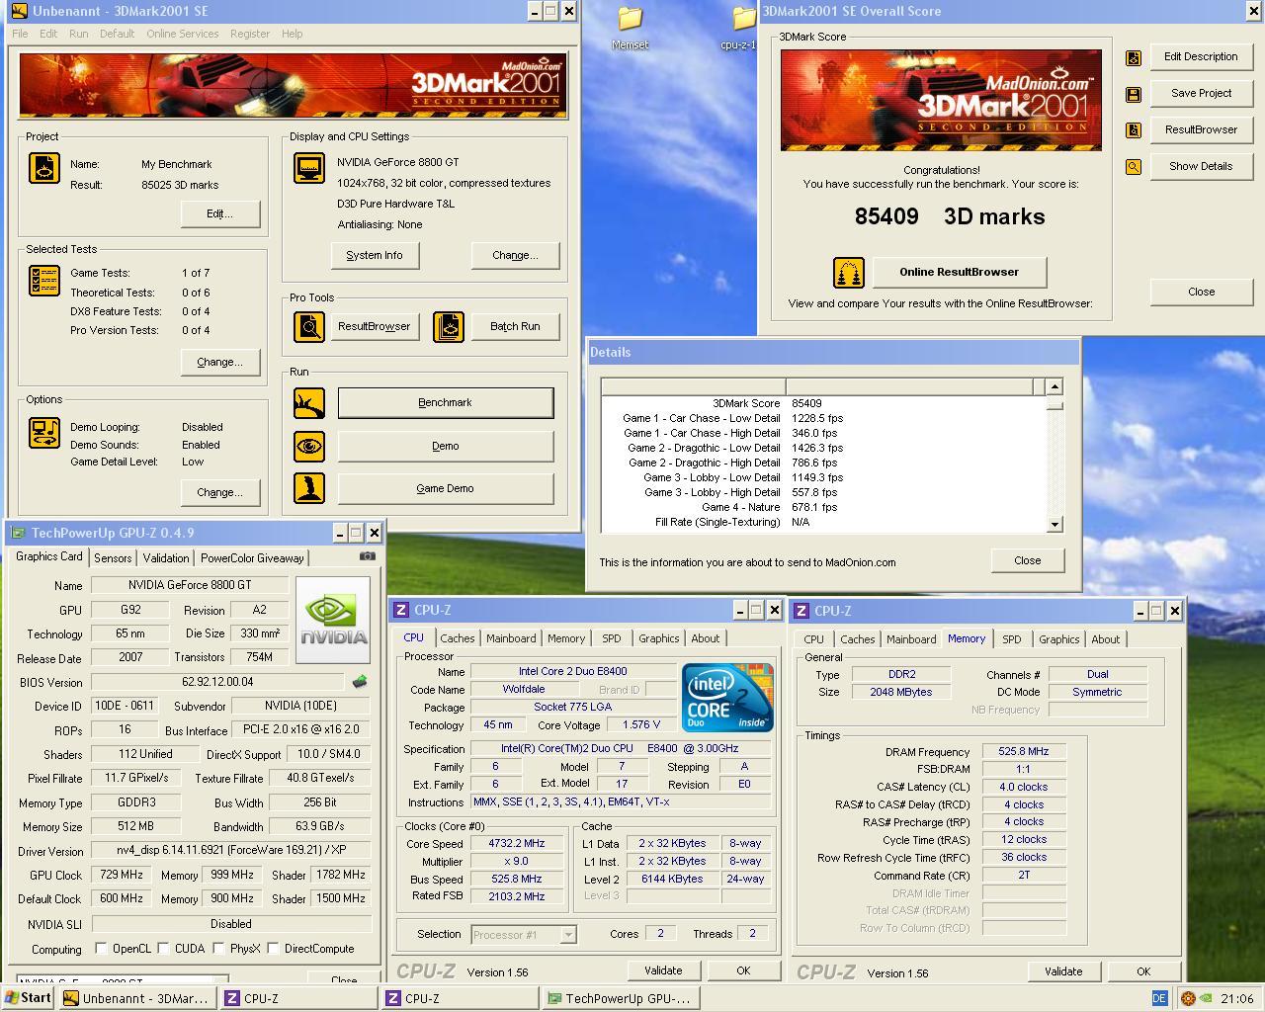1265x1012 pixels.
Task: Click the Intel Core 2 Duo logo in CPU-Z
Action: click(x=727, y=698)
